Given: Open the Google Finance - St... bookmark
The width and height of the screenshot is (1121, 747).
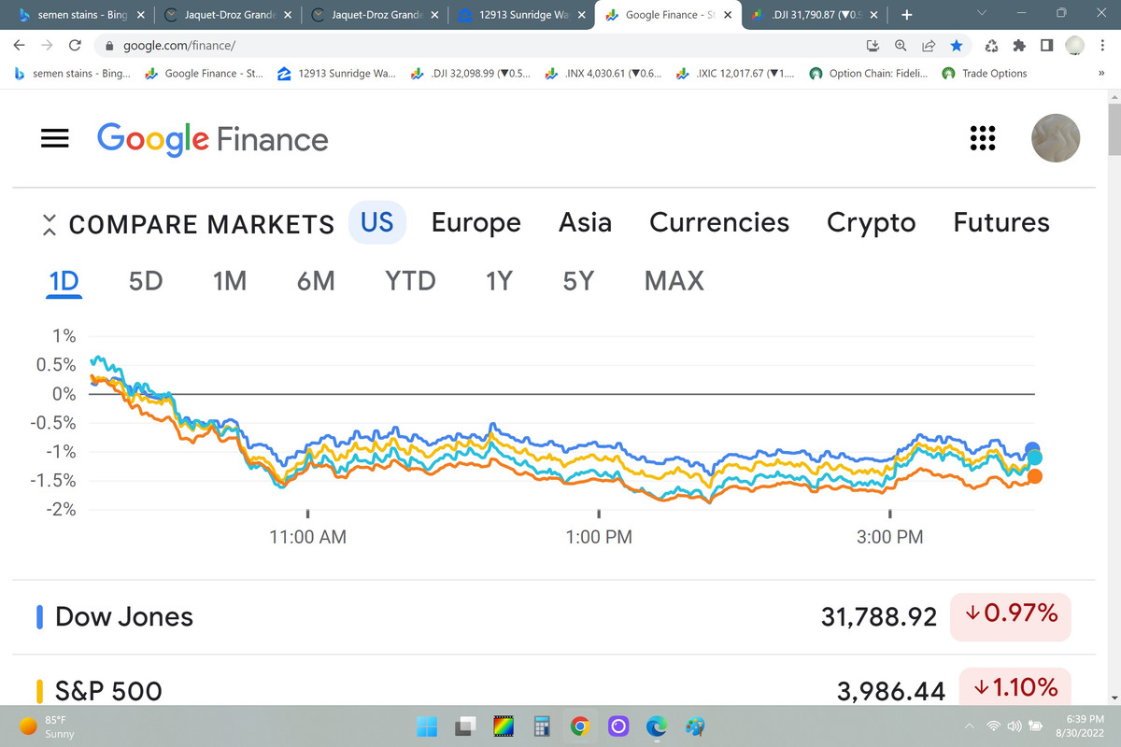Looking at the screenshot, I should (204, 74).
